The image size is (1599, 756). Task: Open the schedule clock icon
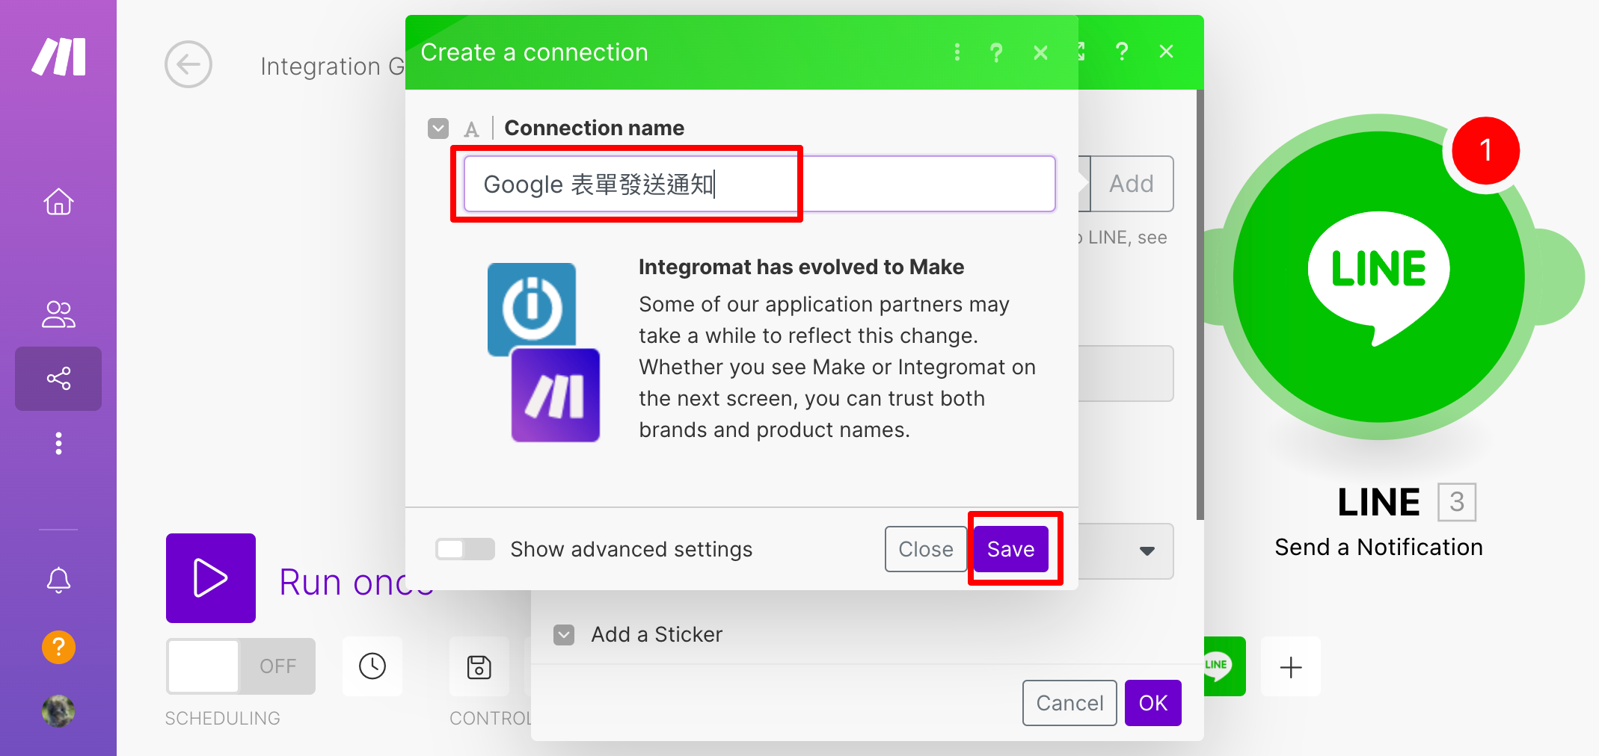pyautogui.click(x=372, y=666)
